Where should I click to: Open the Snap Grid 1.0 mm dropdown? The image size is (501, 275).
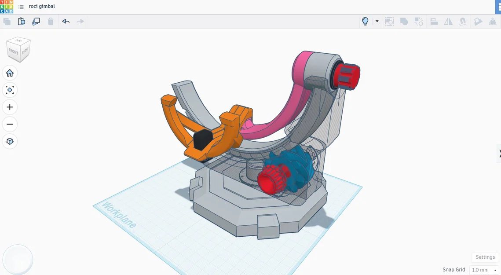[x=483, y=270]
